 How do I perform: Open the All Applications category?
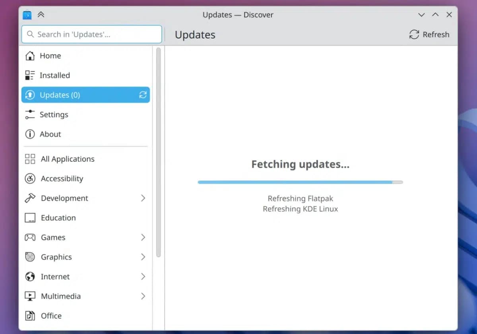[67, 159]
